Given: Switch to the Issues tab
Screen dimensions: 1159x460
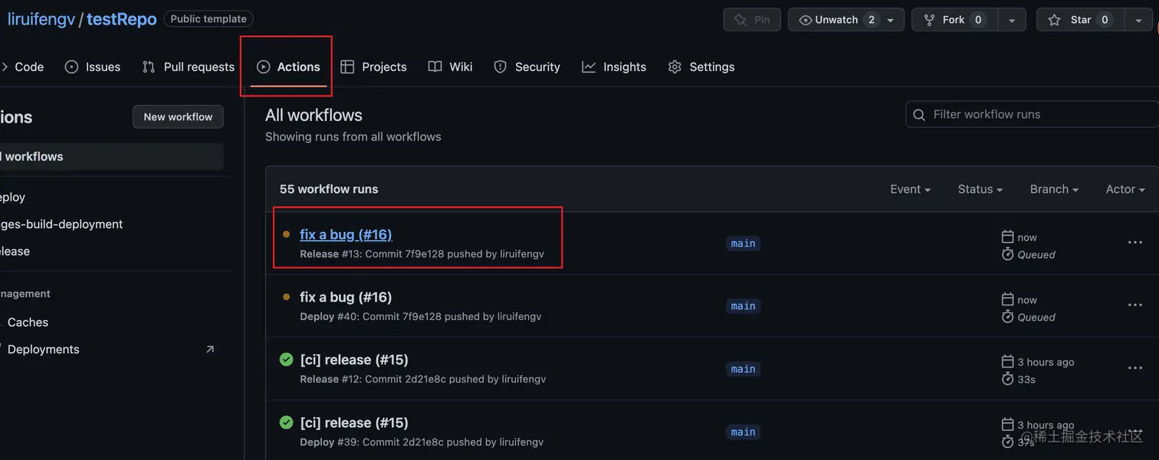Looking at the screenshot, I should point(93,67).
